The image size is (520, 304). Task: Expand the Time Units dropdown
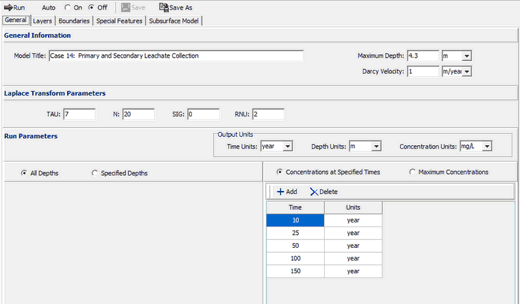(x=287, y=146)
